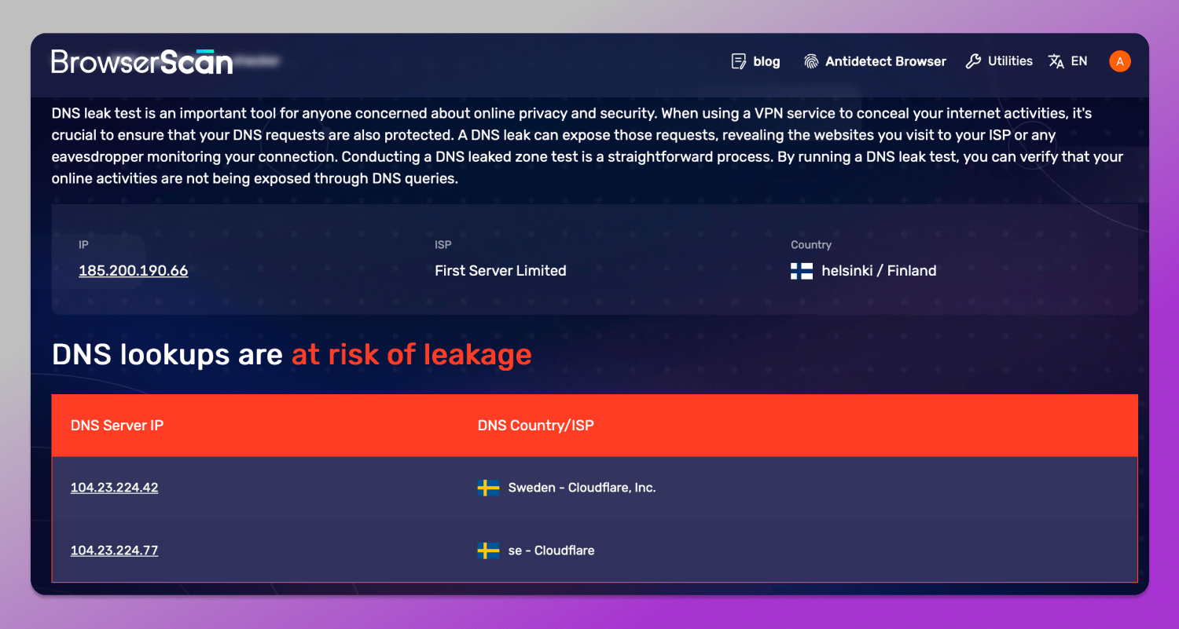The height and width of the screenshot is (629, 1179).
Task: Click the wrench icon beside Utilities
Action: (x=973, y=61)
